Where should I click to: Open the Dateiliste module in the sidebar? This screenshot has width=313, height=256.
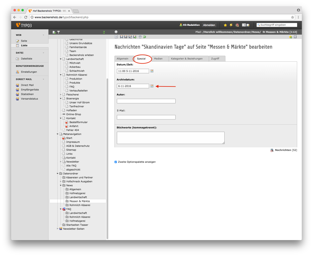click(x=27, y=59)
